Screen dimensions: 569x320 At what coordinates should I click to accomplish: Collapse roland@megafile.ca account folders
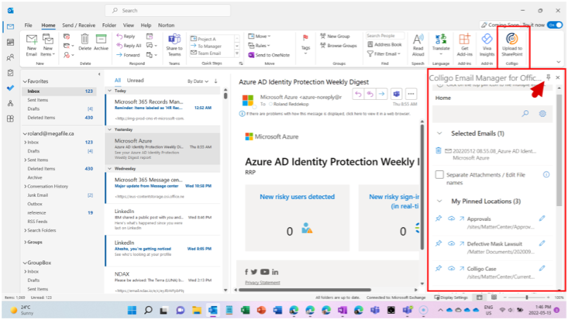click(25, 134)
